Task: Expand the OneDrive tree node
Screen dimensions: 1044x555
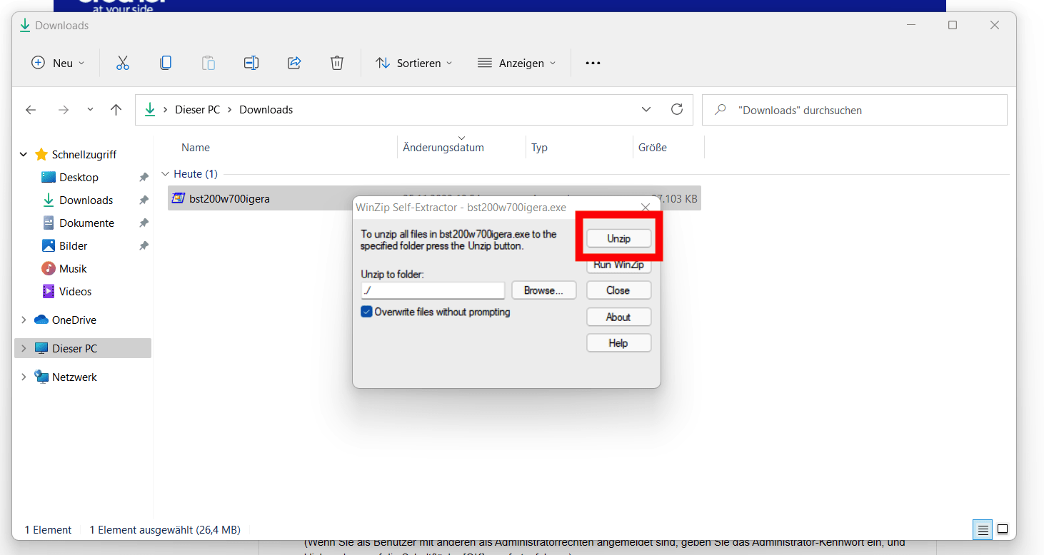Action: [x=24, y=320]
